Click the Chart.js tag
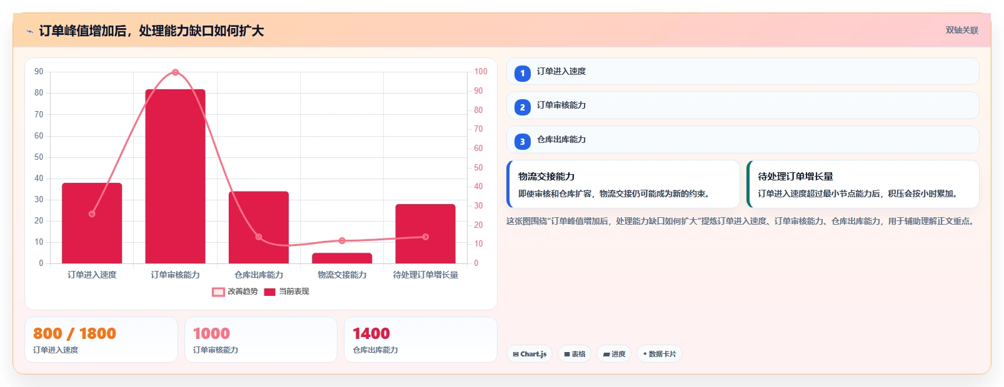This screenshot has width=1004, height=387. pyautogui.click(x=530, y=354)
